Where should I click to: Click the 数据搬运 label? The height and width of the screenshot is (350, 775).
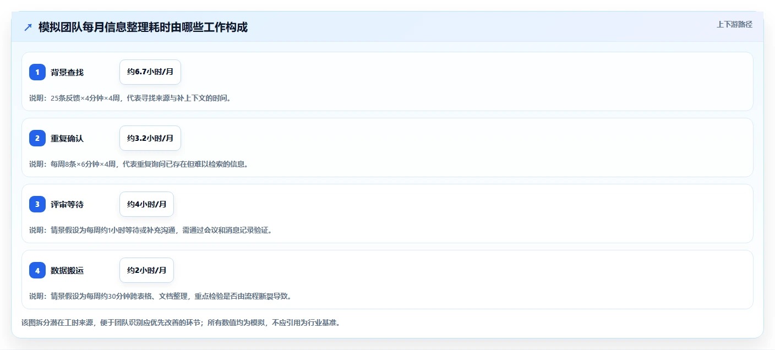[67, 270]
